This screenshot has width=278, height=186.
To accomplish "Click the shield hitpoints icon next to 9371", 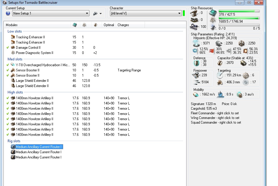I will (196, 43).
